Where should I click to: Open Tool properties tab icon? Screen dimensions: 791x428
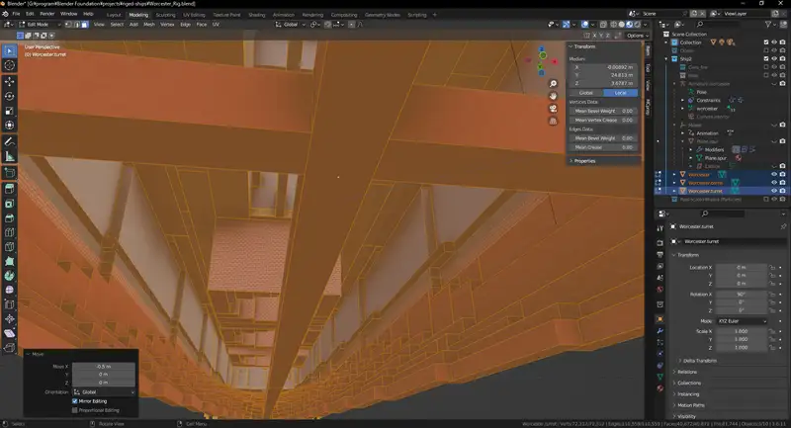pyautogui.click(x=659, y=228)
